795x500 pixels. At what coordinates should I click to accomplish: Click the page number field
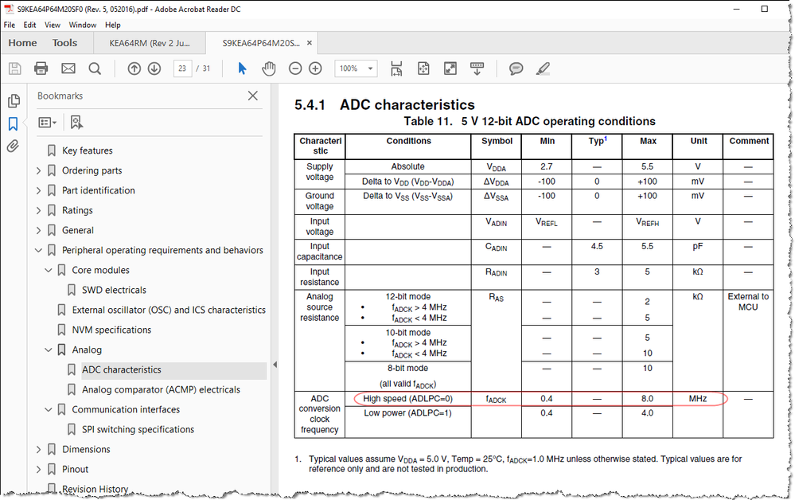tap(182, 68)
